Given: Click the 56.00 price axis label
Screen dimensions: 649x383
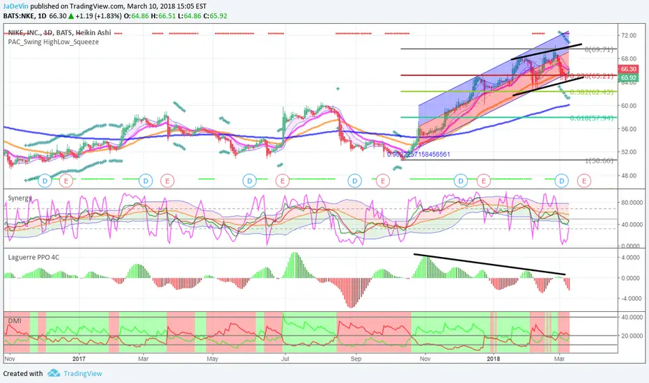Looking at the screenshot, I should [x=629, y=129].
